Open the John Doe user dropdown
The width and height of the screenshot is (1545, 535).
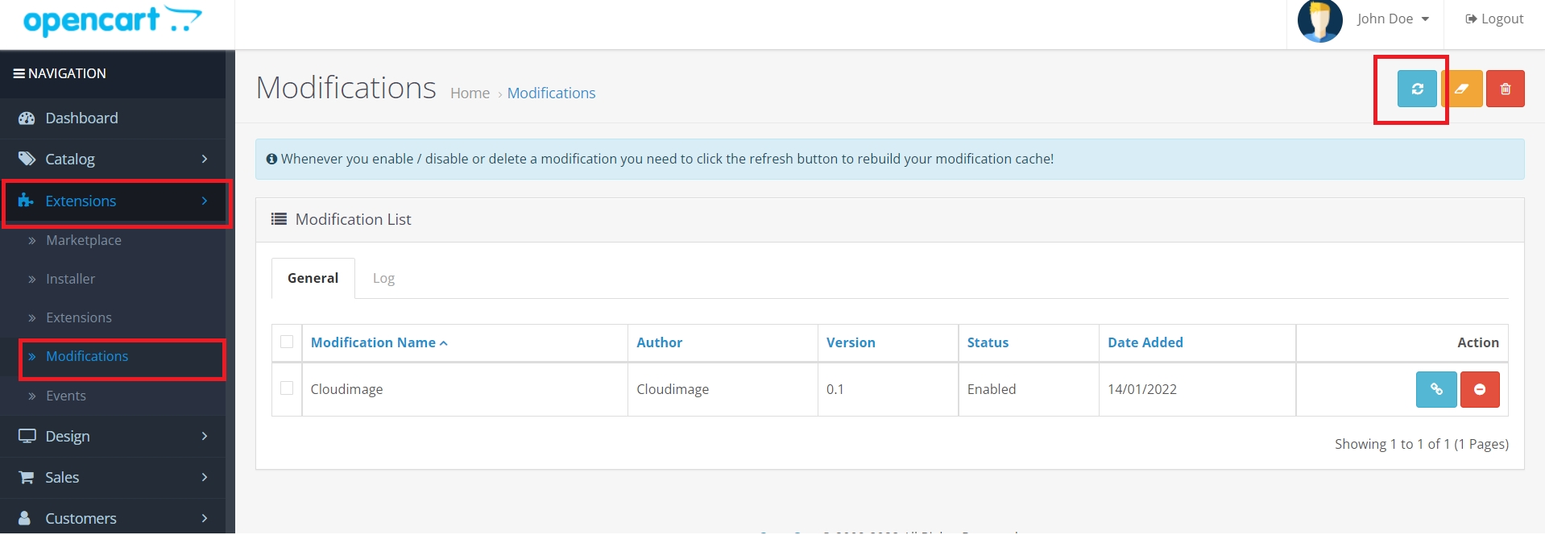tap(1392, 19)
